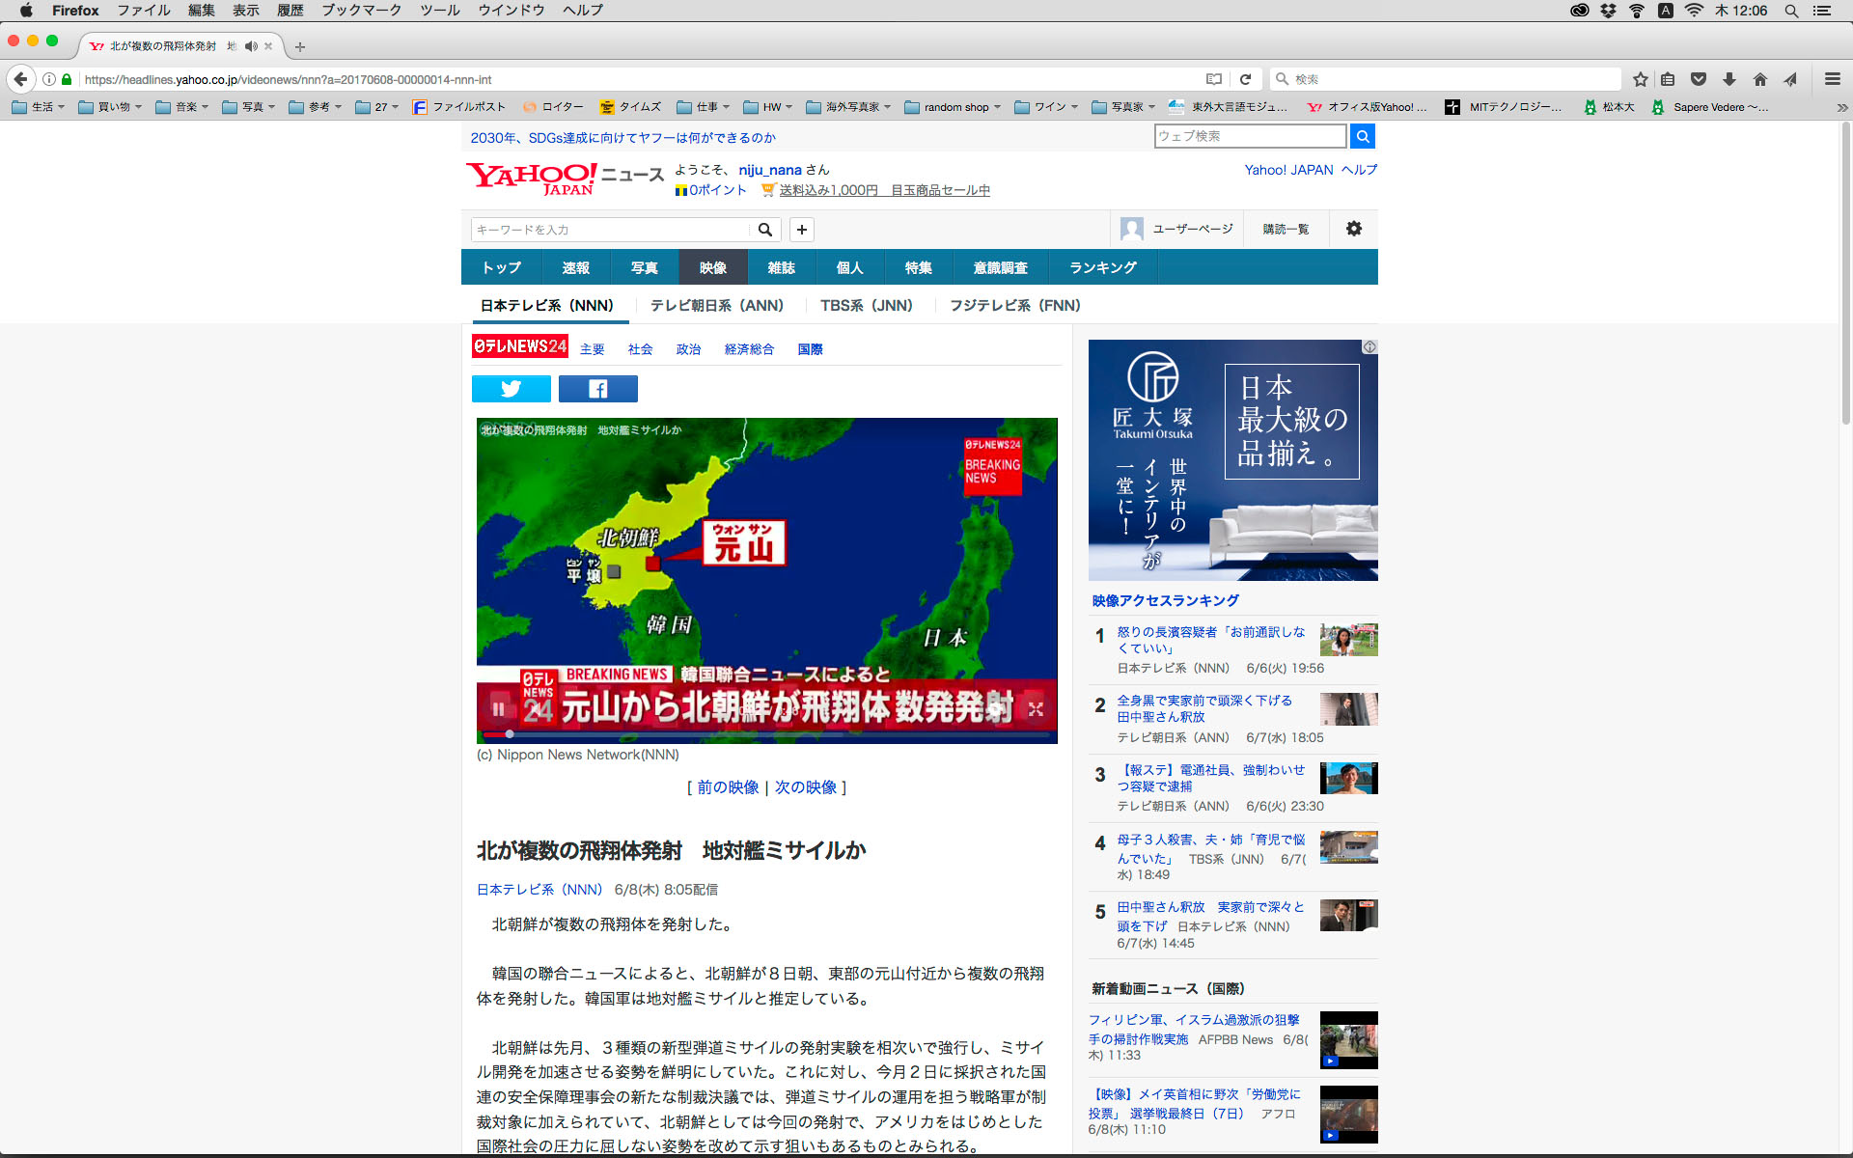
Task: Share article via Twitter button
Action: (x=511, y=389)
